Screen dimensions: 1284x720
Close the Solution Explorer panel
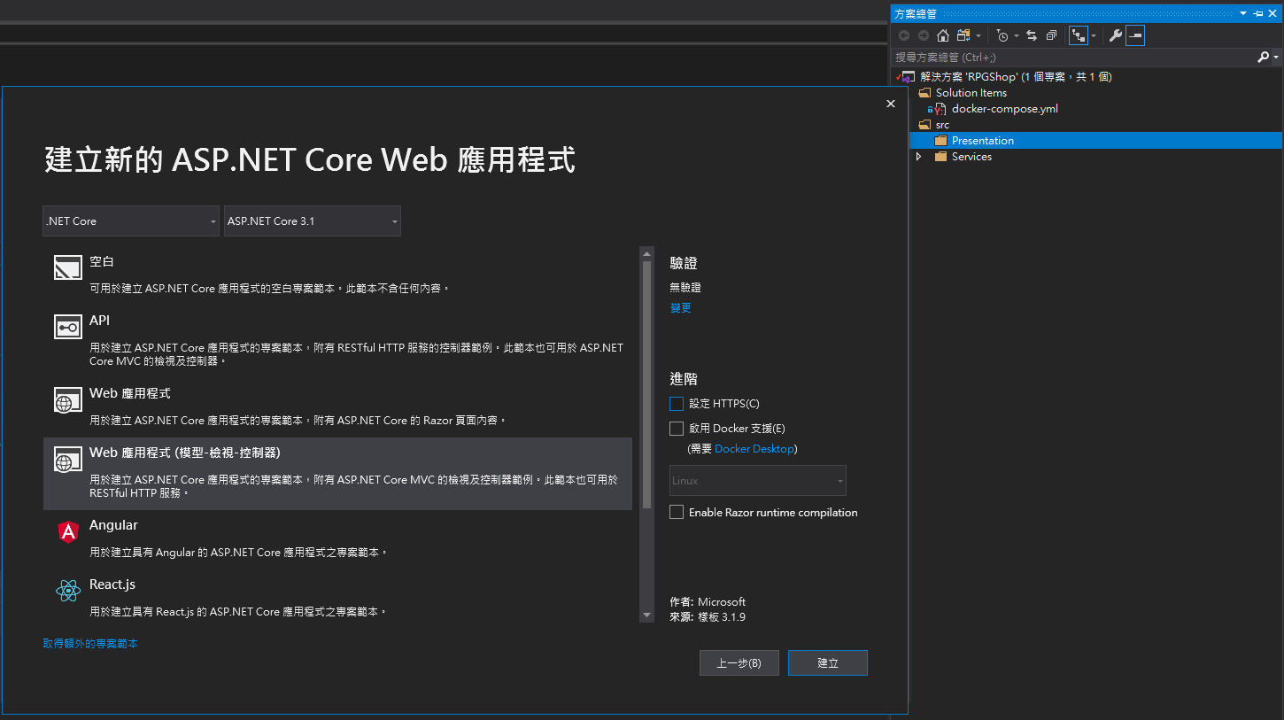(x=1273, y=13)
